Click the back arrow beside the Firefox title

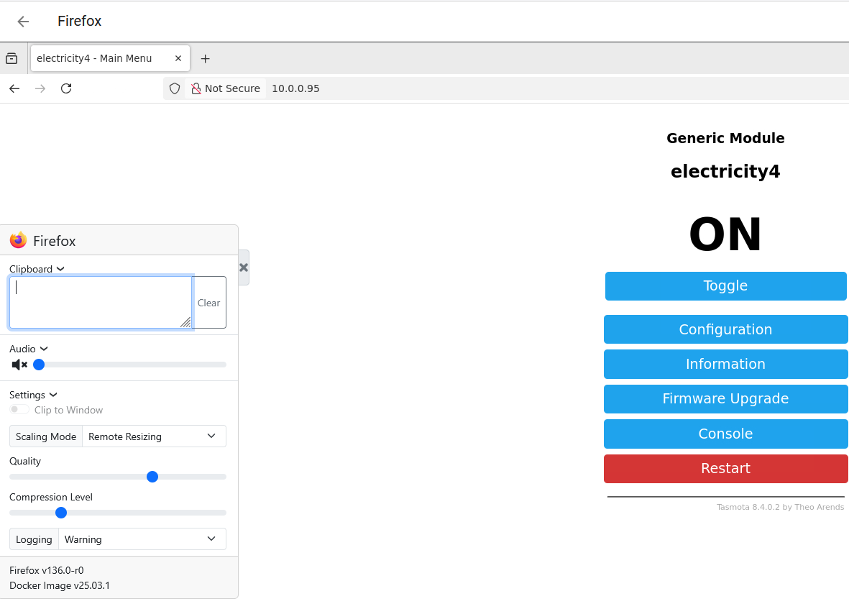23,21
